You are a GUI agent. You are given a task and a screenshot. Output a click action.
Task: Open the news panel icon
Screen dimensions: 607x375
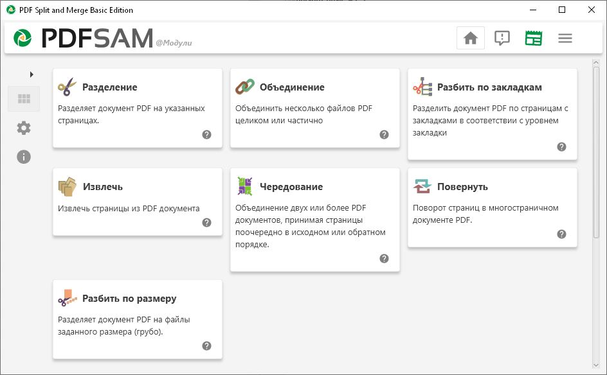pyautogui.click(x=534, y=38)
